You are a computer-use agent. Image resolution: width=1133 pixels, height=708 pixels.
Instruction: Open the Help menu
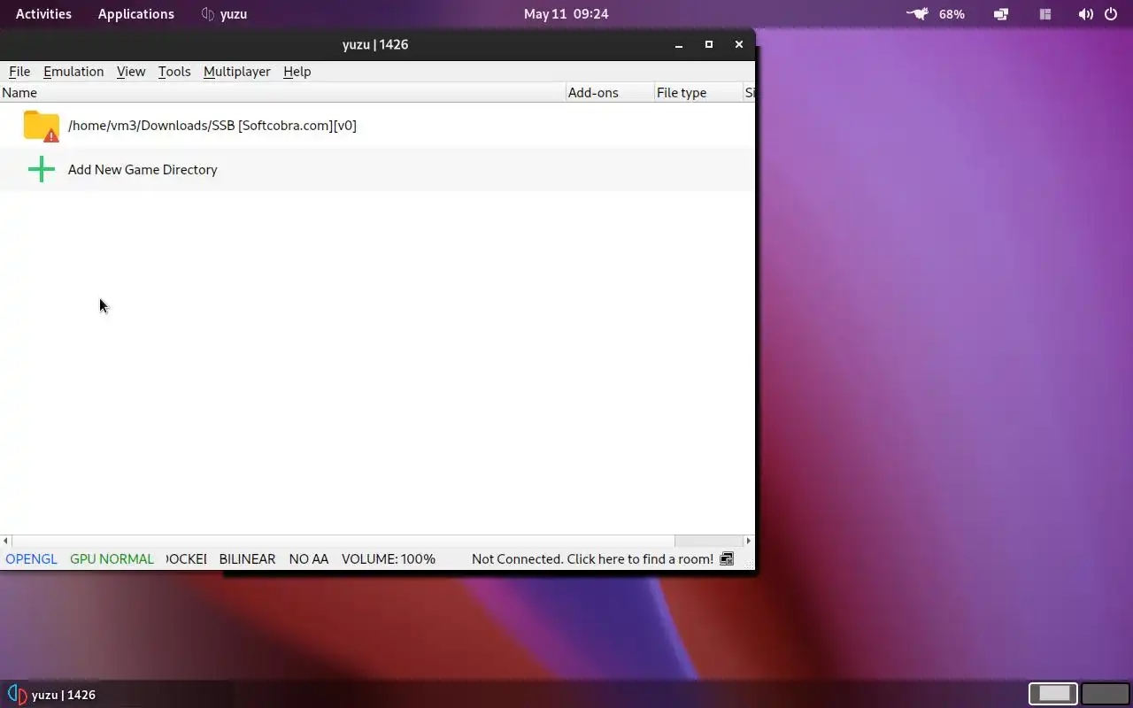[297, 72]
